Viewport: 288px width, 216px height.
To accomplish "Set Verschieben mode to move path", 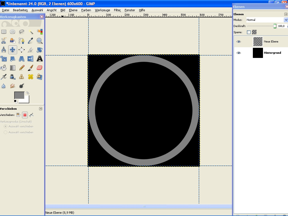I will tap(31, 115).
